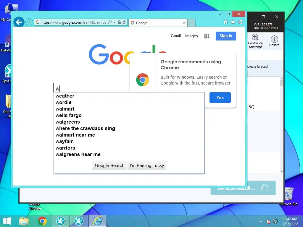This screenshot has height=227, width=303.
Task: Click the Google Search button
Action: [109, 166]
